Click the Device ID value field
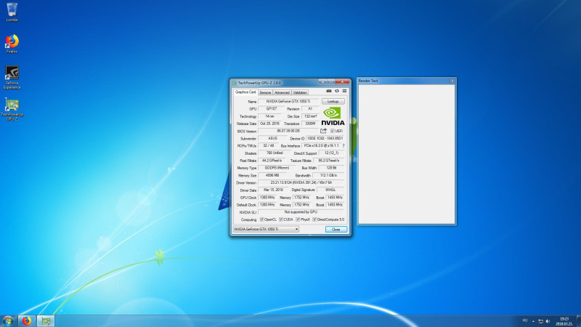The image size is (581, 327). (x=325, y=138)
